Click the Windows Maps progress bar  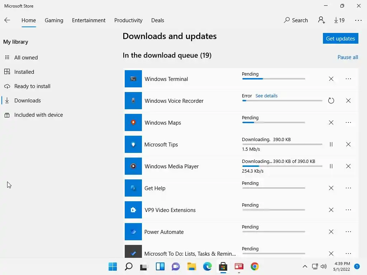click(x=273, y=122)
